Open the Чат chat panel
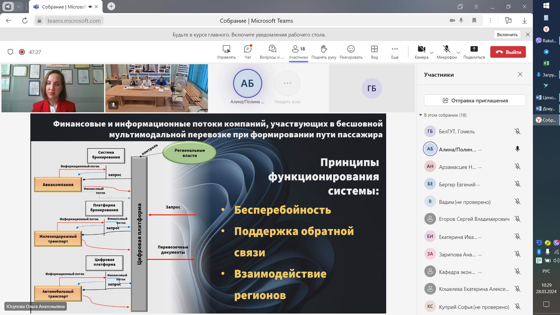Image resolution: width=560 pixels, height=315 pixels. 248,52
